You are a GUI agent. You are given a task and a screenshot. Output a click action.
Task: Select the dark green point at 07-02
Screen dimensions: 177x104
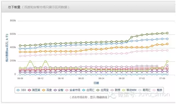click(x=142, y=35)
